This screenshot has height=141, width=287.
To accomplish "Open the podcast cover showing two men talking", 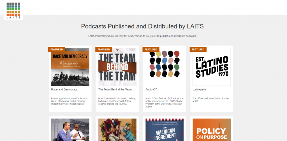I will [x=70, y=130].
